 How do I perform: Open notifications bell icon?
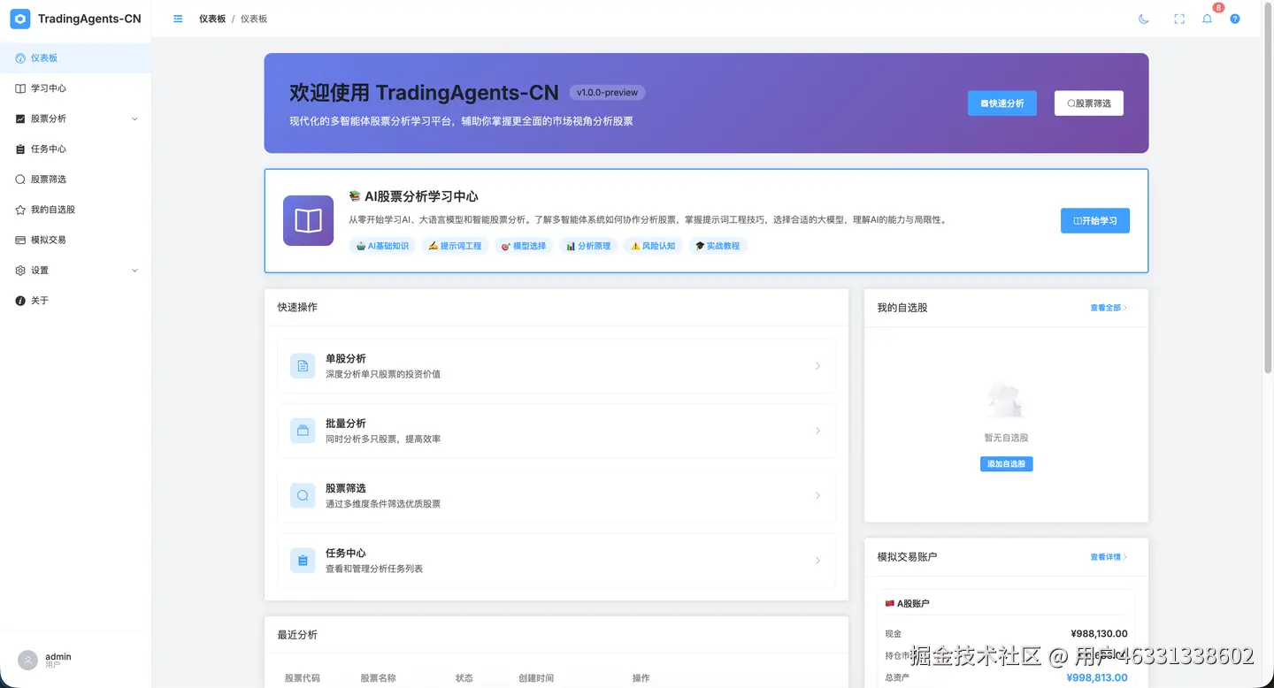(1207, 19)
